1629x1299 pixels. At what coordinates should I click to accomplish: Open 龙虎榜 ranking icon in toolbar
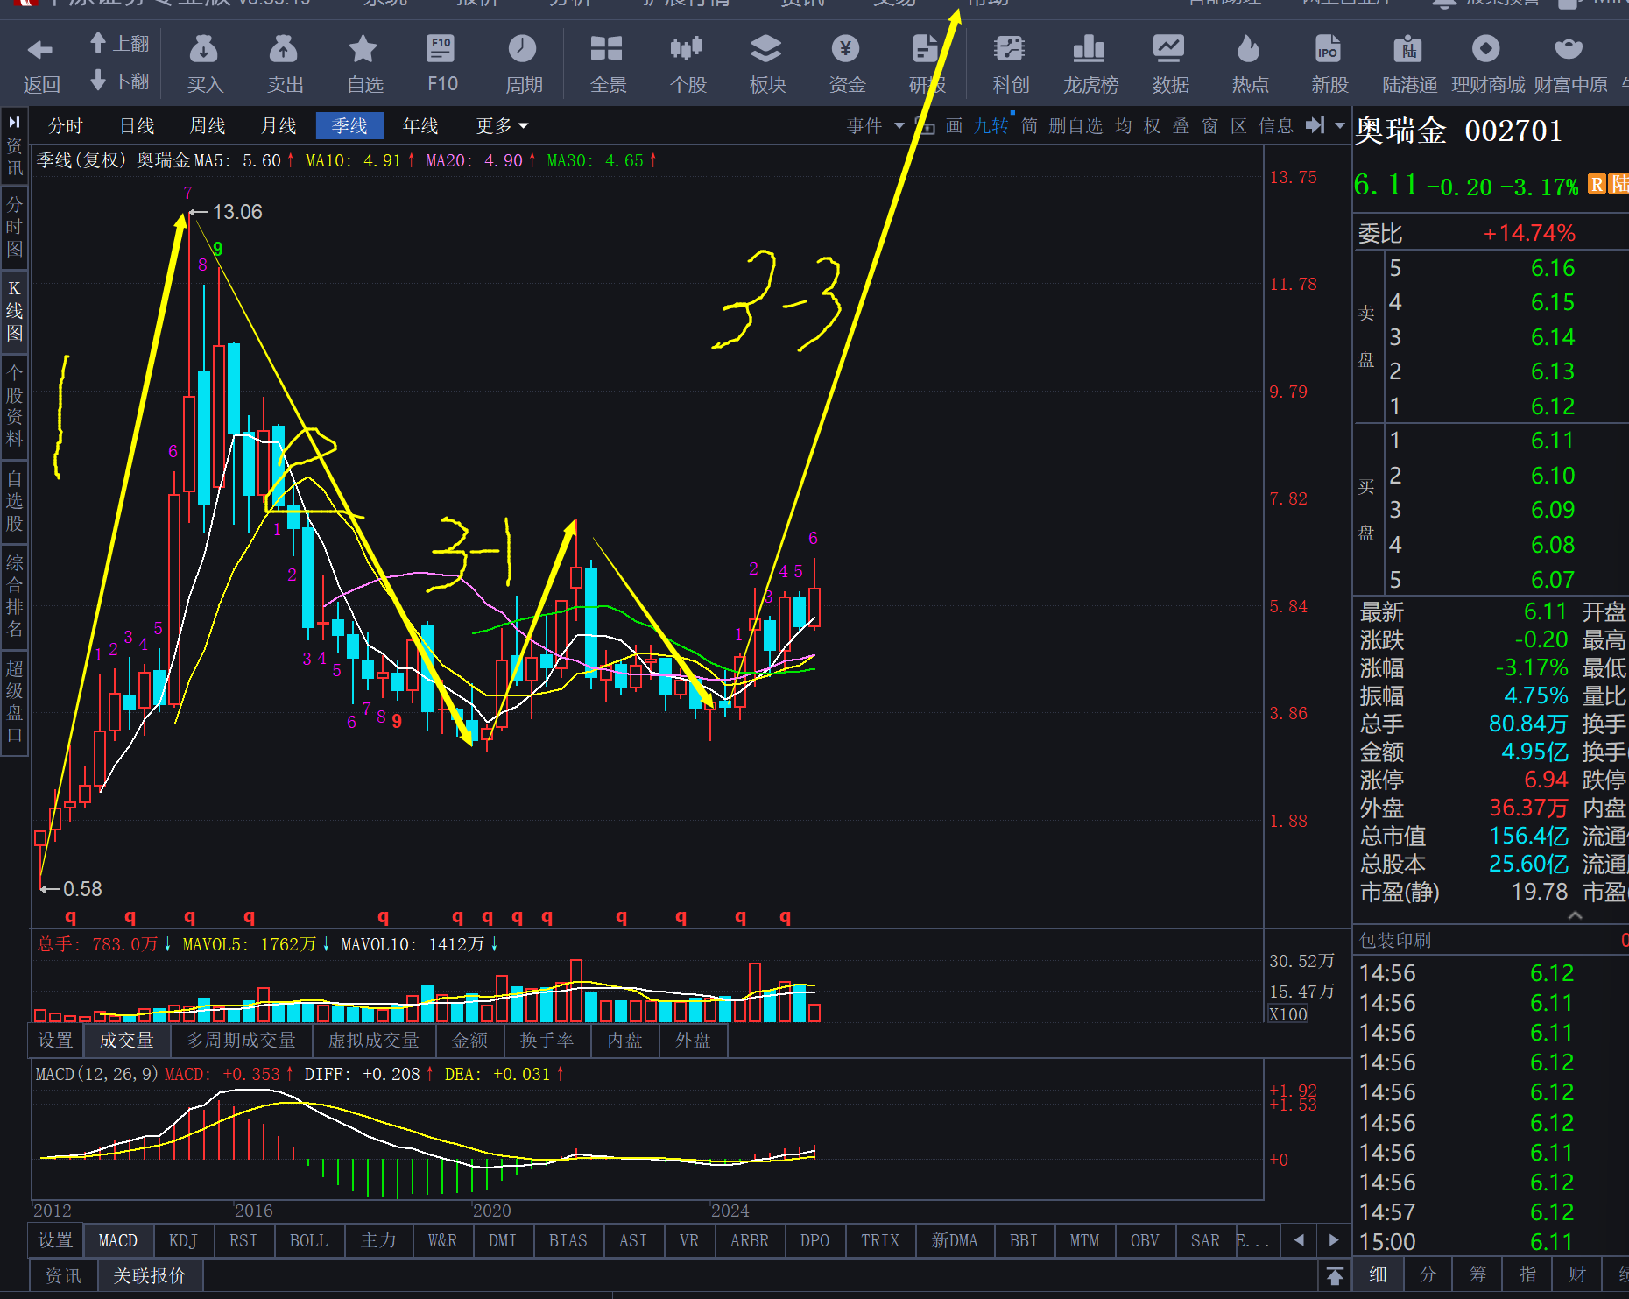pyautogui.click(x=1090, y=61)
